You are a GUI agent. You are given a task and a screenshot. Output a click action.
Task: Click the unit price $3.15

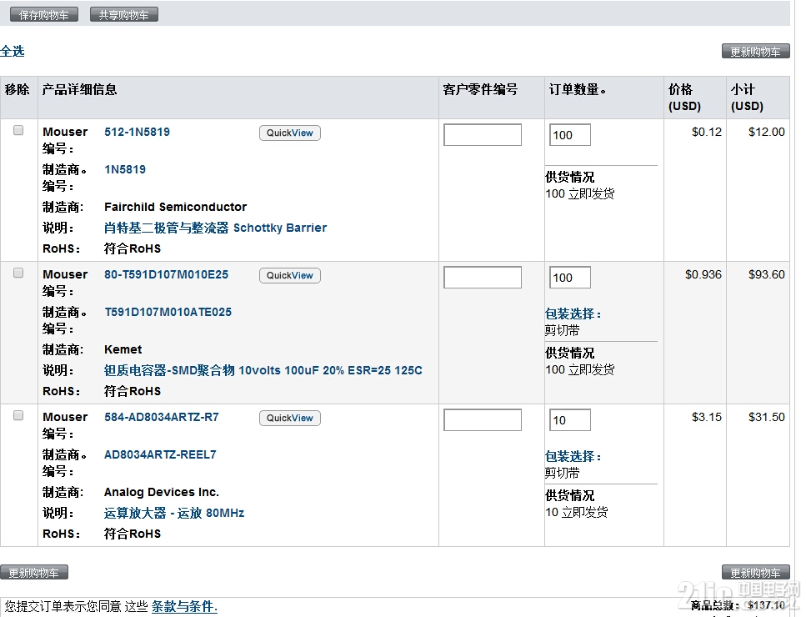[x=706, y=417]
